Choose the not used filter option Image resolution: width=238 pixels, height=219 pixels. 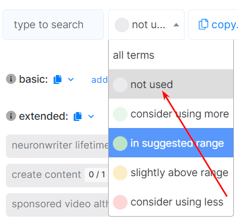(x=171, y=84)
